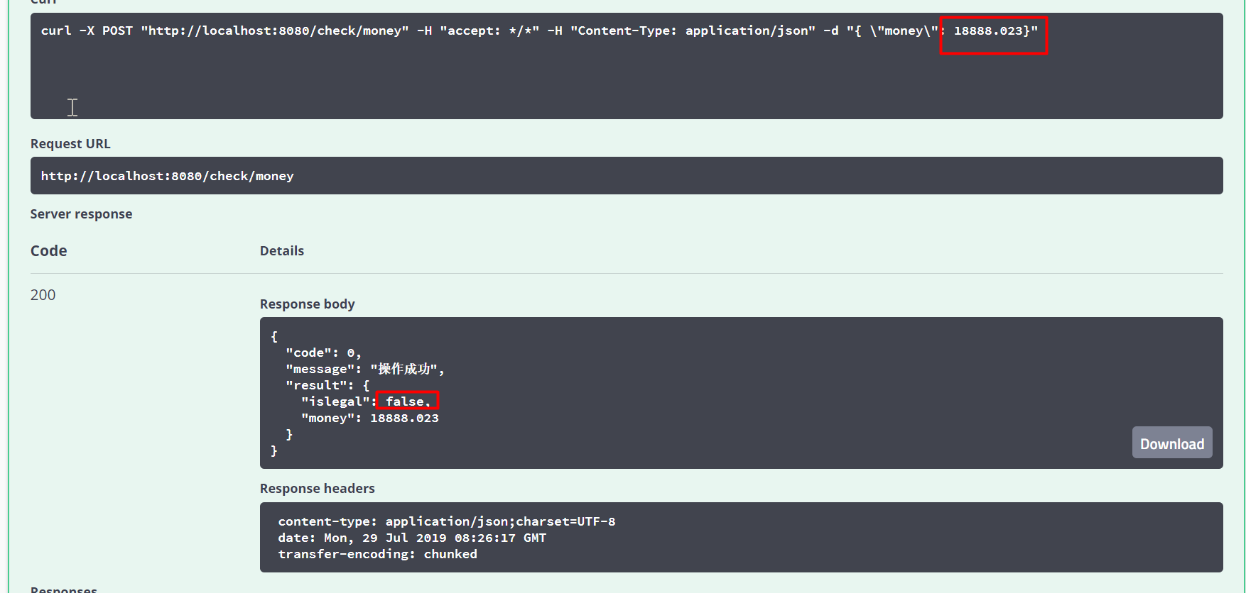Screen dimensions: 1246x593
Task: Click the Download button
Action: tap(1171, 443)
